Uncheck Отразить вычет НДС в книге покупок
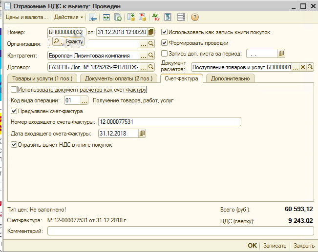The width and height of the screenshot is (318, 252). [14, 145]
